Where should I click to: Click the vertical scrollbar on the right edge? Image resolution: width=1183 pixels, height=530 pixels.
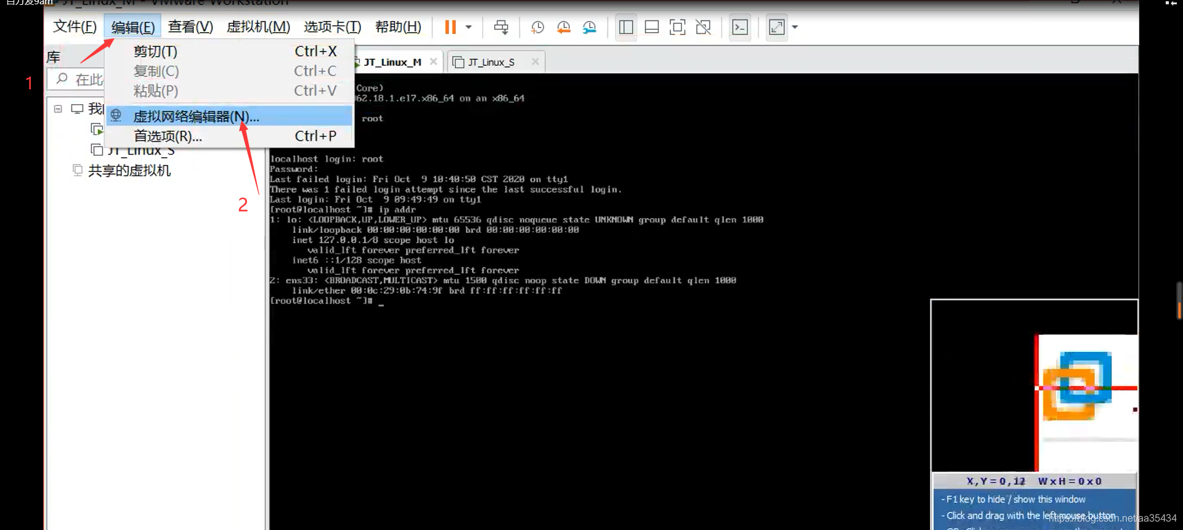(x=1179, y=300)
